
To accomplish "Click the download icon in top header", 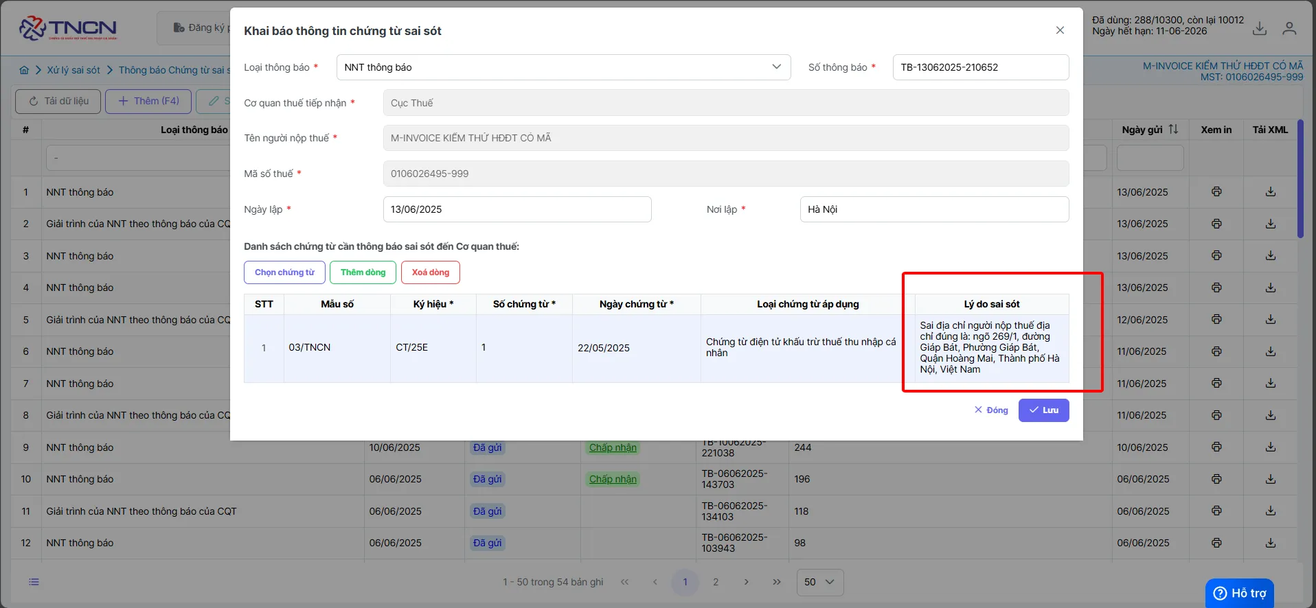I will (1260, 28).
